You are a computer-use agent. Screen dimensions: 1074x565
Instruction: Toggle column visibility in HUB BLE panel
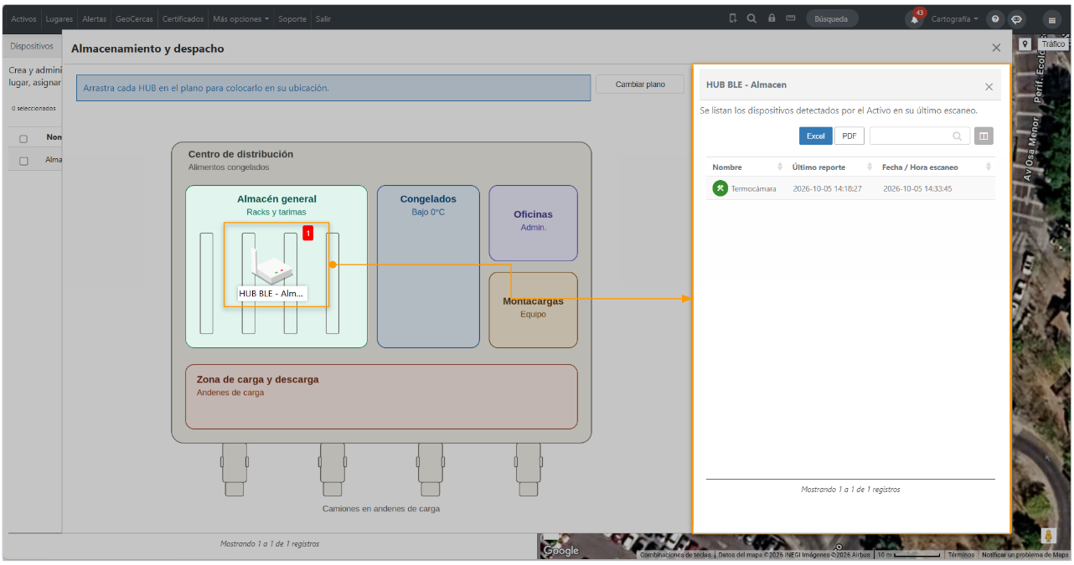[984, 136]
